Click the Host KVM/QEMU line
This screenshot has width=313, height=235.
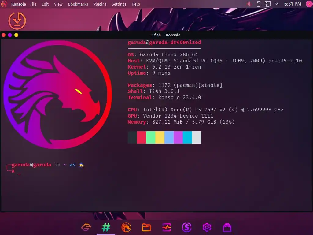pos(215,61)
